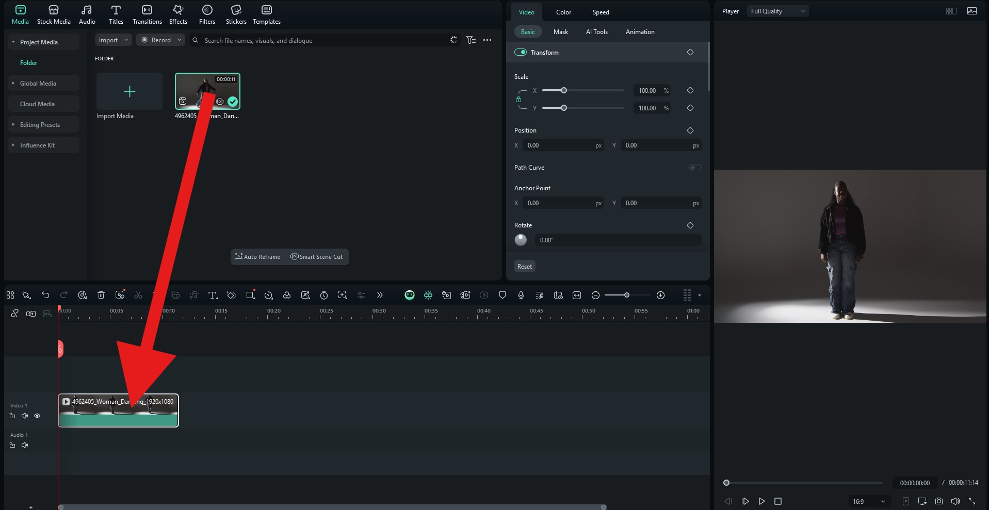Take a snapshot with the camera icon

(939, 501)
